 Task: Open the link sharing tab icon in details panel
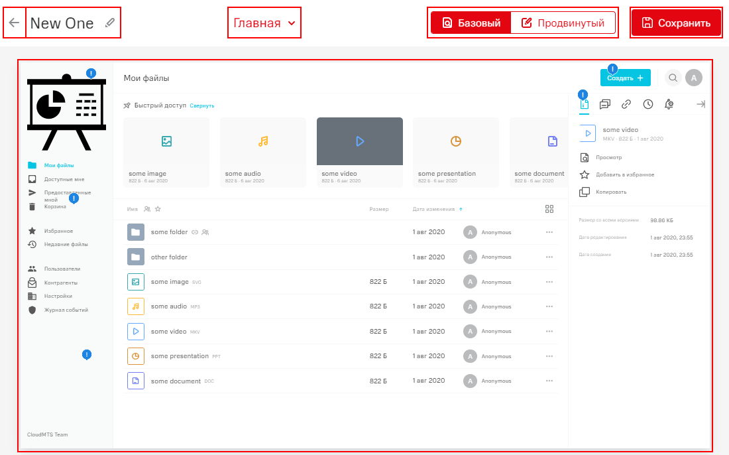click(626, 104)
